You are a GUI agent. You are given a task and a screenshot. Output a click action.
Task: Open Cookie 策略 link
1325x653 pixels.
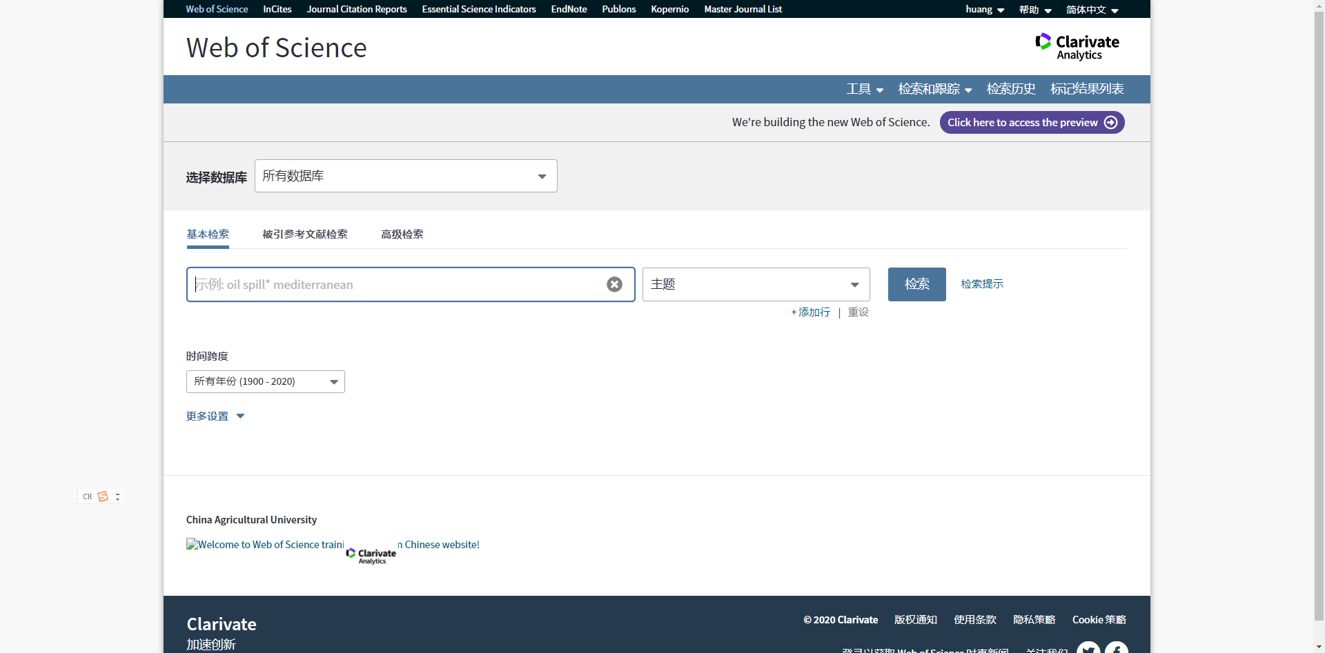pos(1099,620)
